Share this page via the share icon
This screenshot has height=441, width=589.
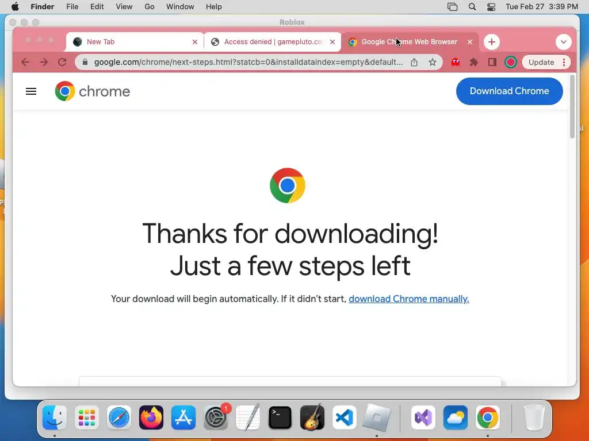414,62
